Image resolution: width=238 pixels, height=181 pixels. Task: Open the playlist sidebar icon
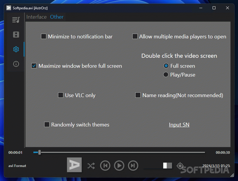click(x=16, y=20)
